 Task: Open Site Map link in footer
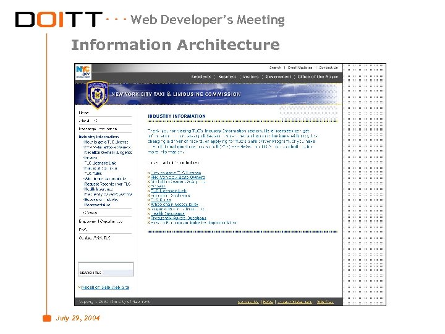[x=325, y=302]
